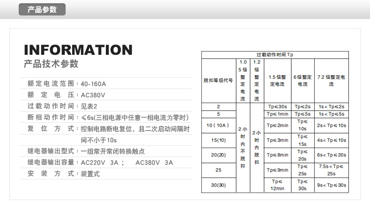Select trip class cell 2

click(219, 106)
